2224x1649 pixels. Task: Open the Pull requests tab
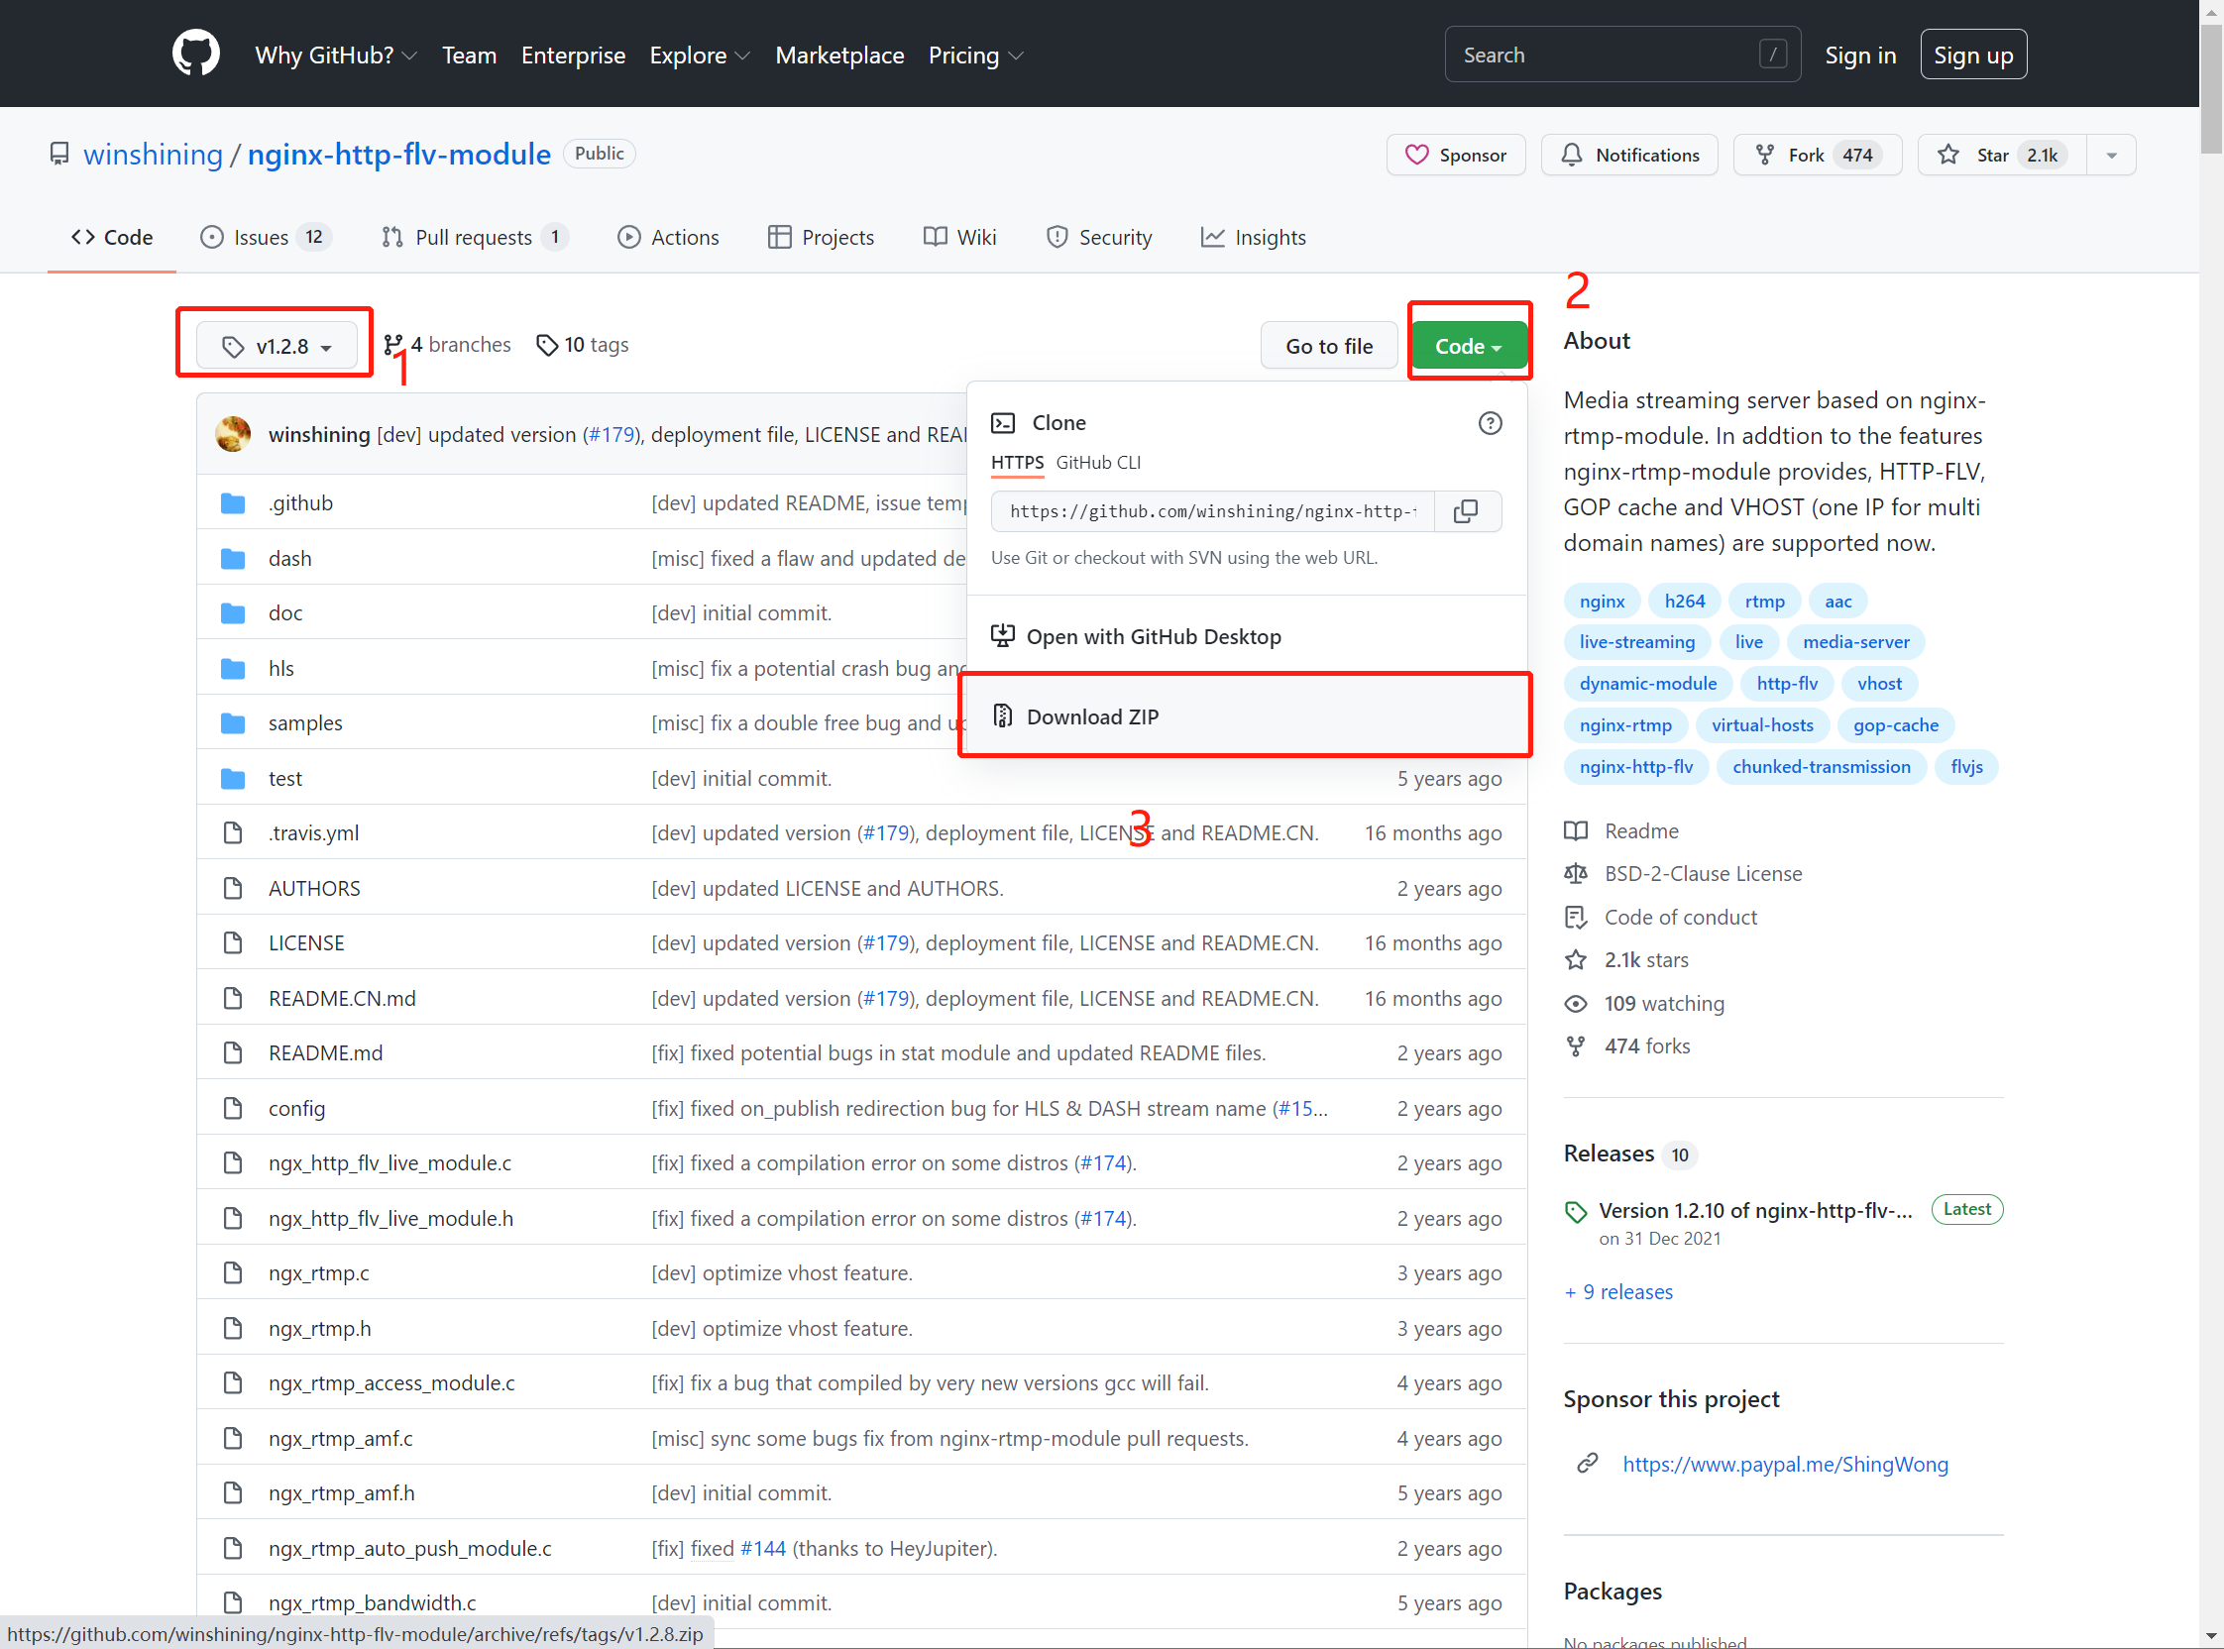[474, 238]
